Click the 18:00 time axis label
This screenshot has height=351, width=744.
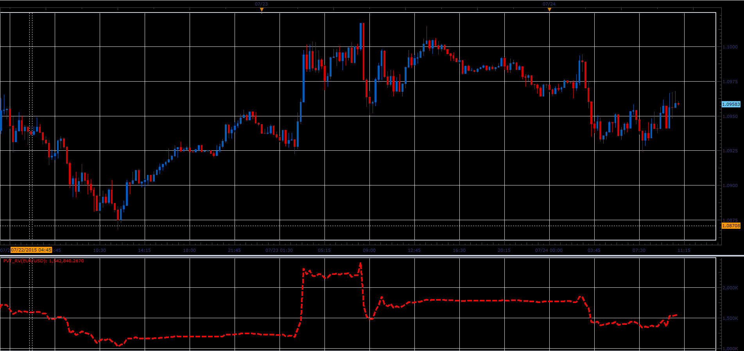(189, 250)
